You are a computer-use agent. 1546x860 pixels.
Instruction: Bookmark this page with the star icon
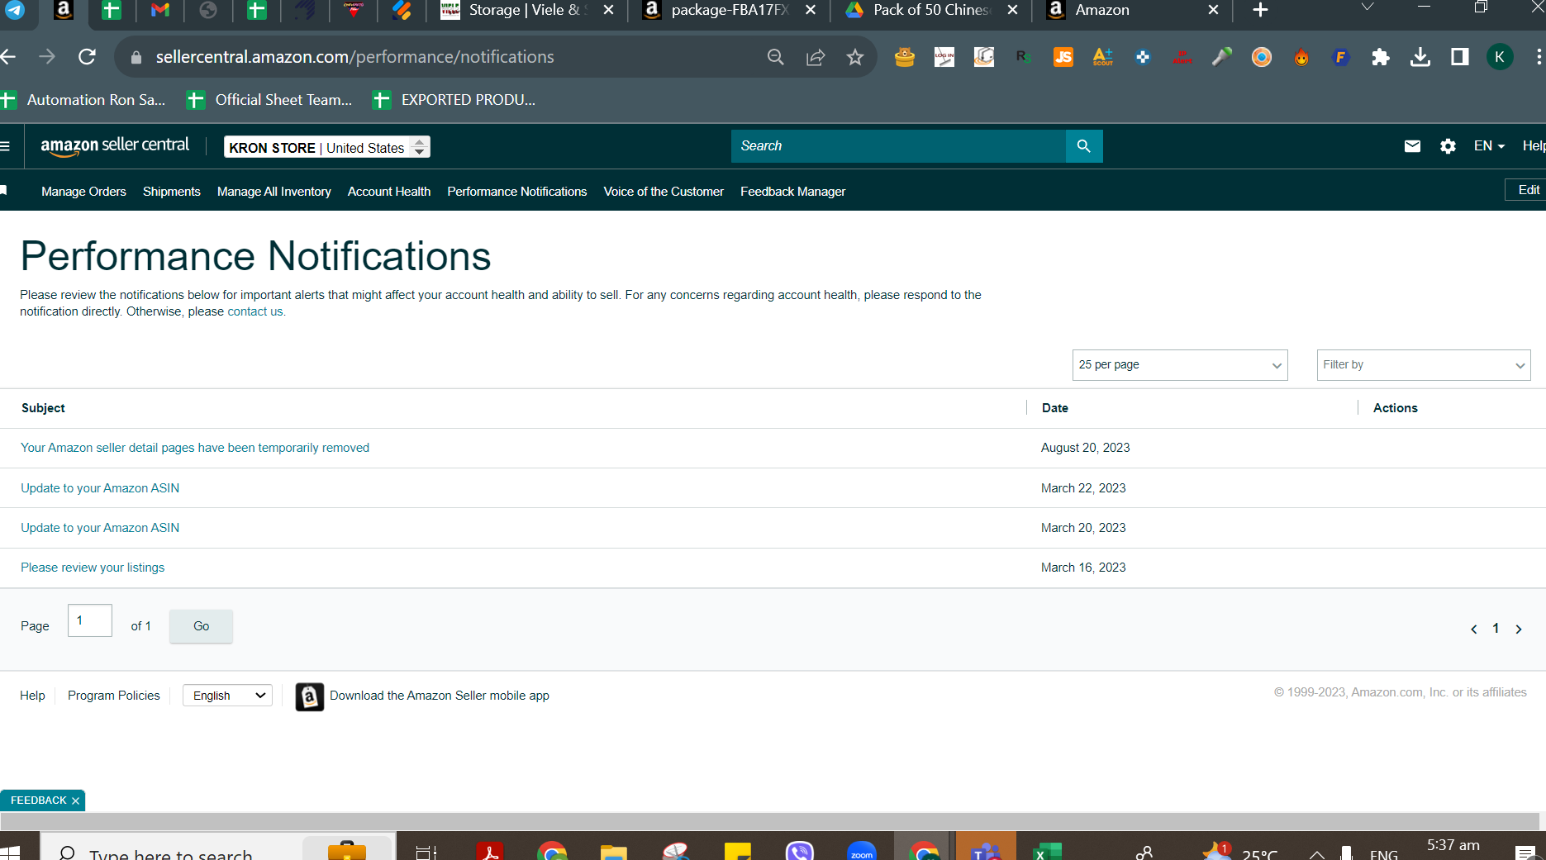pos(855,57)
